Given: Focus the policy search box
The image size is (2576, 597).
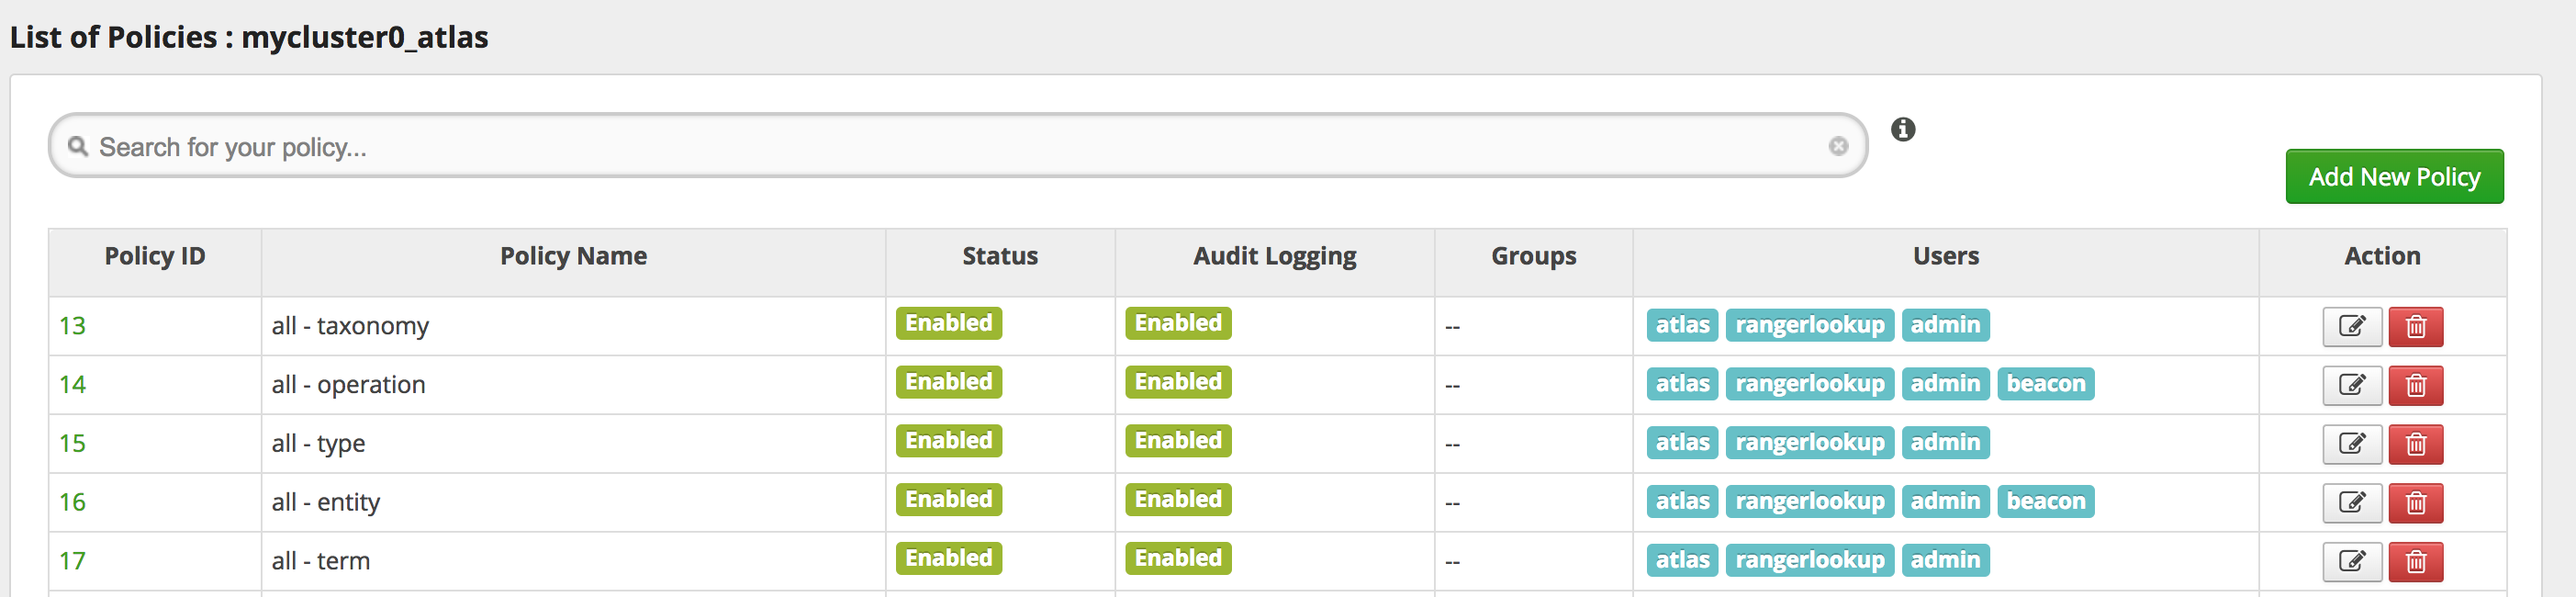Looking at the screenshot, I should click(x=957, y=146).
